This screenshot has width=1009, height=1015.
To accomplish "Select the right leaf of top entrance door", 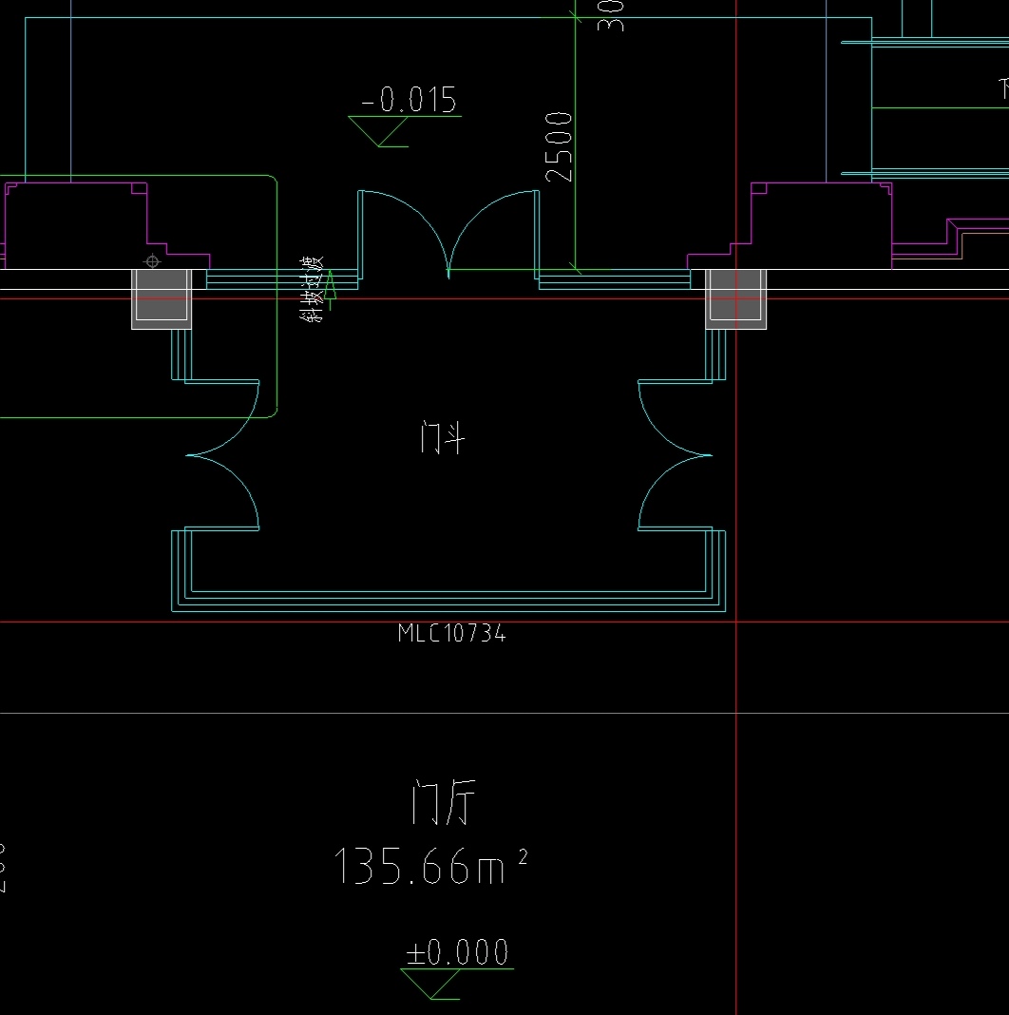I will coord(494,235).
